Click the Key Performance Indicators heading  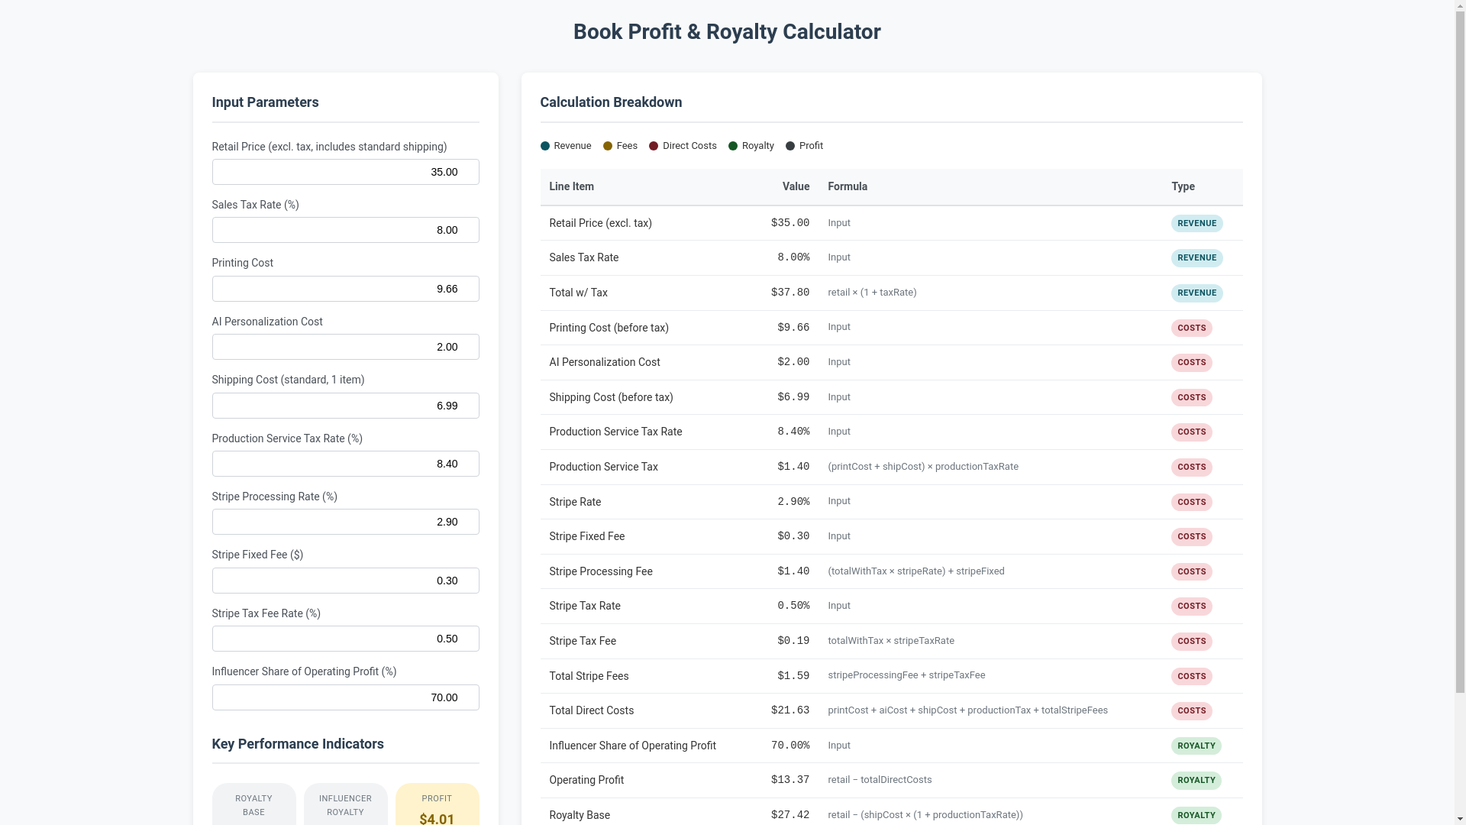pyautogui.click(x=298, y=744)
